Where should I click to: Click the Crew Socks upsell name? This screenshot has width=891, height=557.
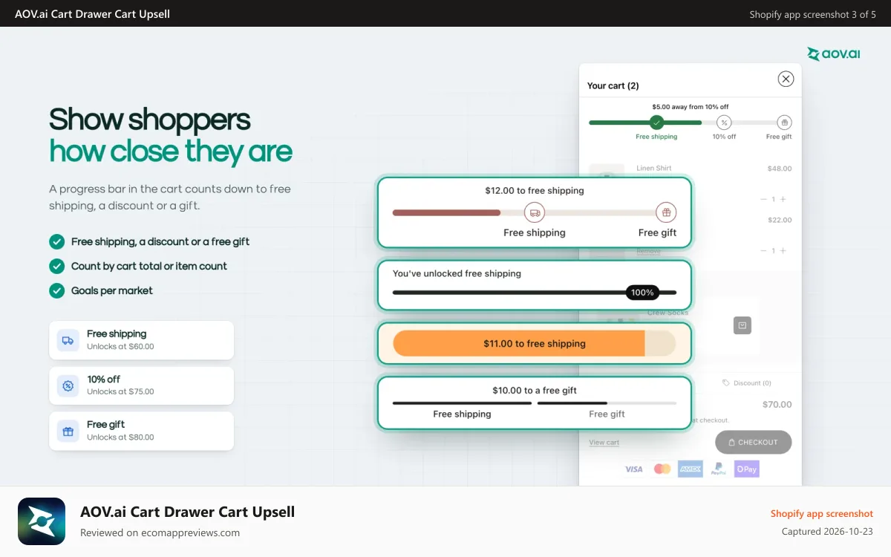tap(668, 313)
